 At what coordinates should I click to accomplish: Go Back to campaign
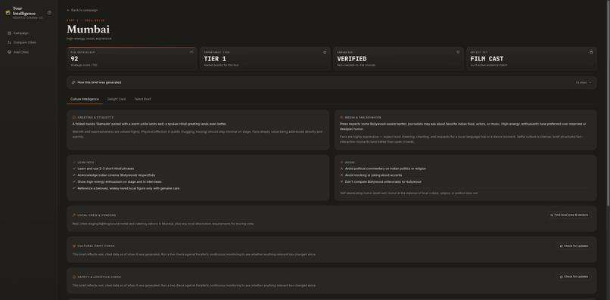point(82,11)
